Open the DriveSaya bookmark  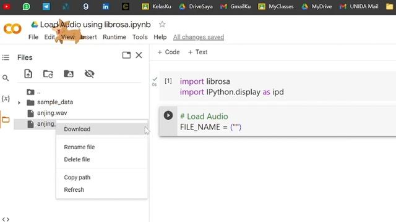[x=196, y=6]
